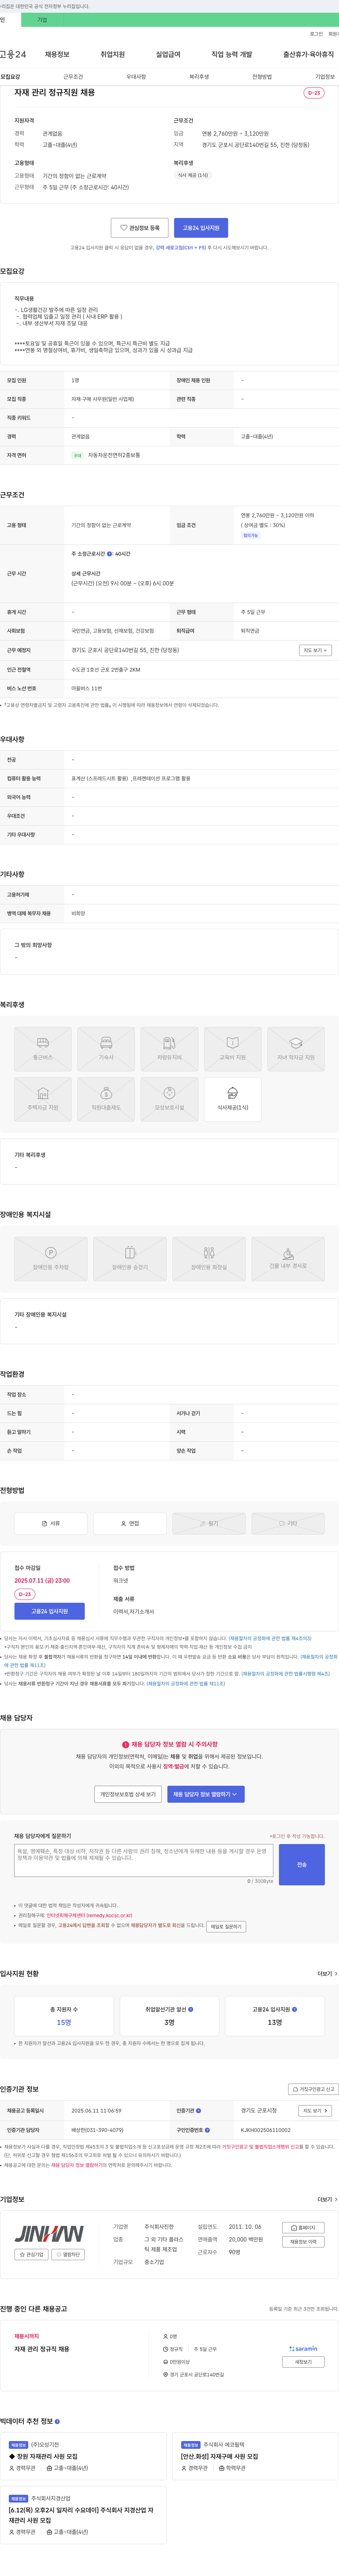This screenshot has width=339, height=2576.
Task: Switch to the 복리후생 section tab
Action: tap(199, 77)
